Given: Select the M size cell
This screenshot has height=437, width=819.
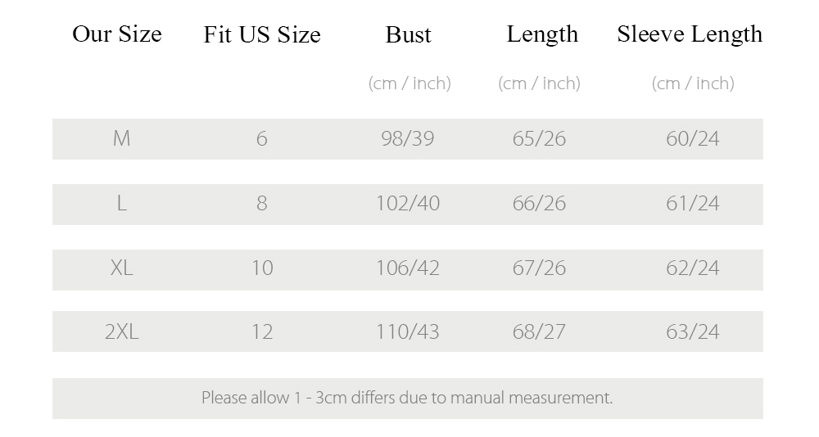Looking at the screenshot, I should click(x=122, y=139).
